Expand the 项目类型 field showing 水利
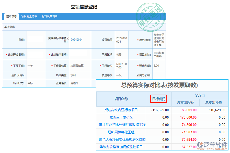 (80, 75)
